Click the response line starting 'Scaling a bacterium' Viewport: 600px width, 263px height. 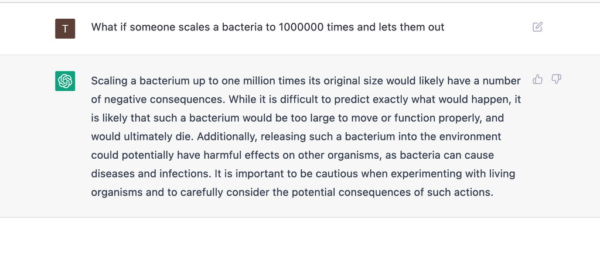click(x=306, y=81)
